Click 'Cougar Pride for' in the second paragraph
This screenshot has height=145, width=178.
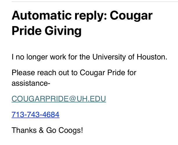click(108, 72)
